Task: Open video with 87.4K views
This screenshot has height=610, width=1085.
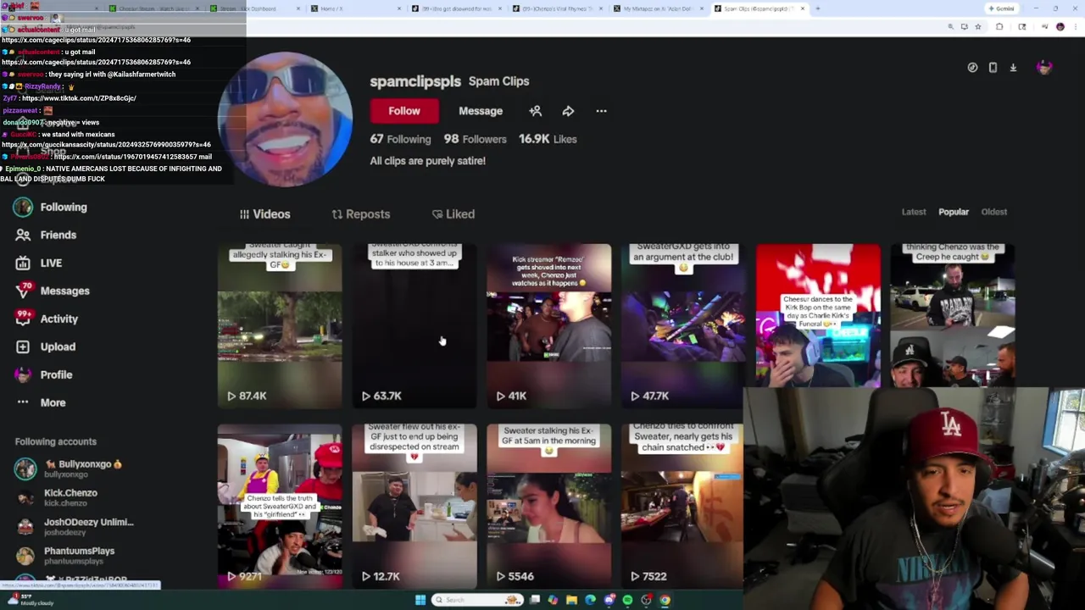Action: point(280,326)
